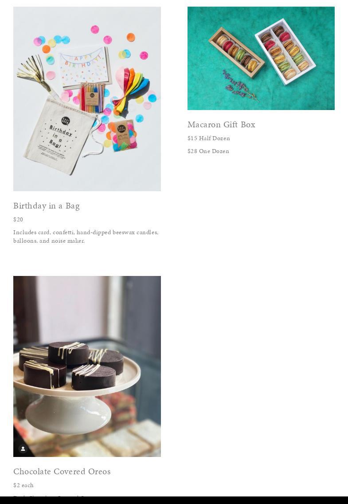Click the $20 price under Birthday in a Bag
This screenshot has width=348, height=504.
coord(18,220)
